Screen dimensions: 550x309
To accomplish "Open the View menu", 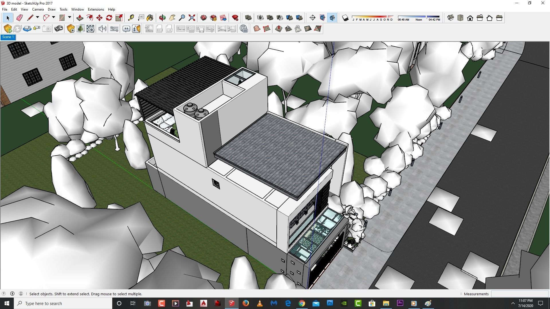I will point(24,9).
